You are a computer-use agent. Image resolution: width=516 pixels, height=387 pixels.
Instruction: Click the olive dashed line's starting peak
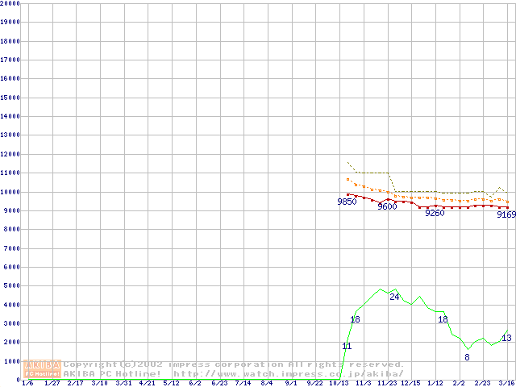[347, 162]
